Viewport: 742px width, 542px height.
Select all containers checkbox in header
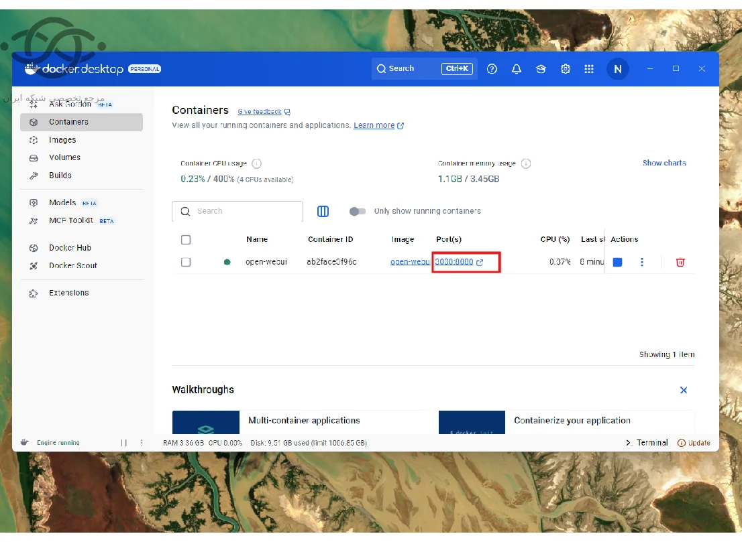tap(186, 240)
